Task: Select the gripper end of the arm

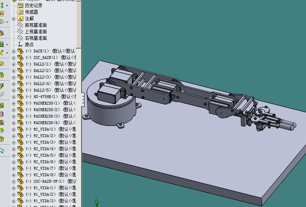Action: point(273,119)
